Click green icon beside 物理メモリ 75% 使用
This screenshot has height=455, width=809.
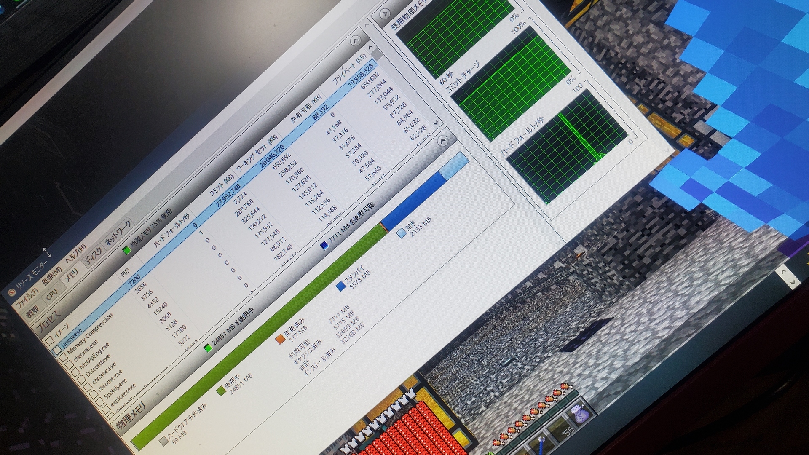point(126,250)
